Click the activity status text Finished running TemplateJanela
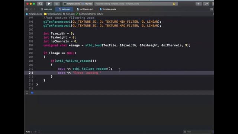238x134 pixels. point(117,4)
